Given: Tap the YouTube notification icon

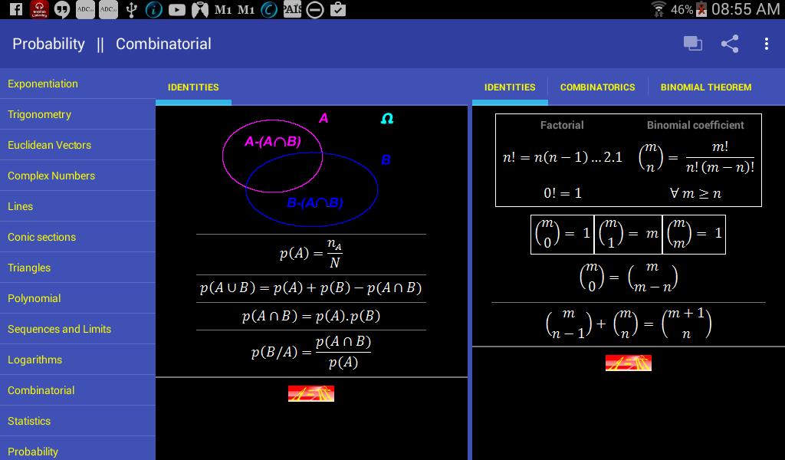Looking at the screenshot, I should (177, 9).
